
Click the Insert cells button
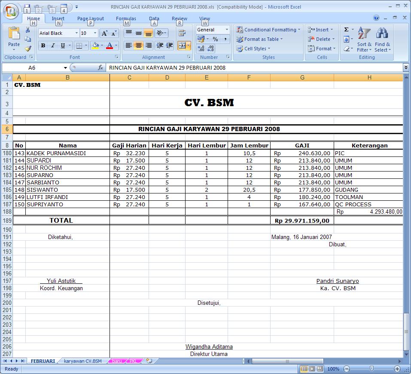(320, 30)
